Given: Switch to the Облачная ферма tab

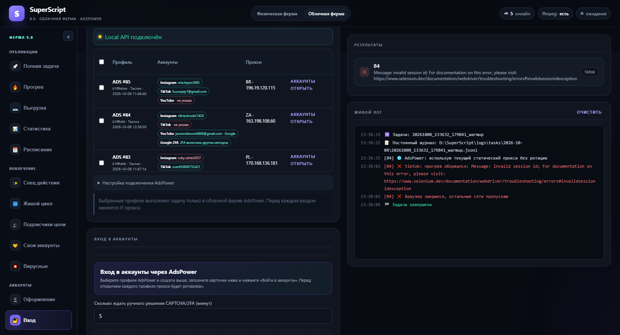Looking at the screenshot, I should point(326,14).
